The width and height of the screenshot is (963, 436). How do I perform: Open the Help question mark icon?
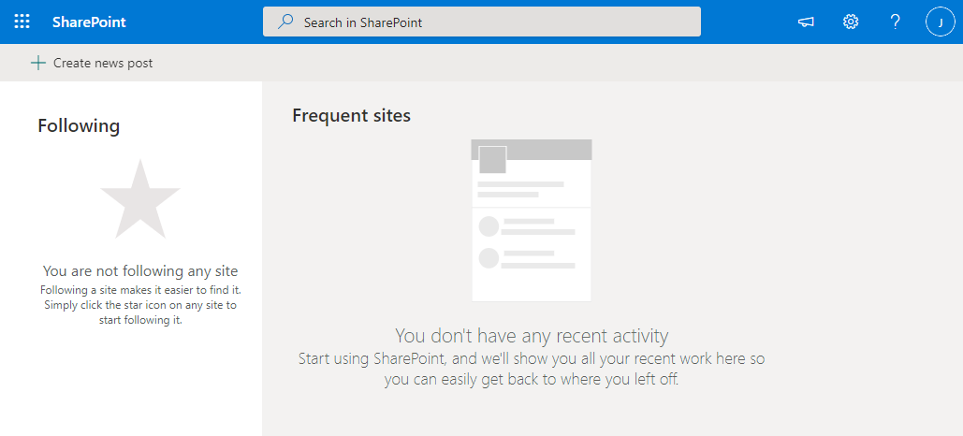(x=896, y=22)
